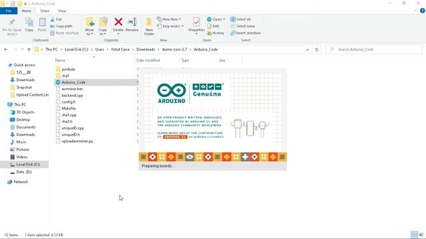Select Music in navigation pane
The width and height of the screenshot is (426, 239).
21,142
